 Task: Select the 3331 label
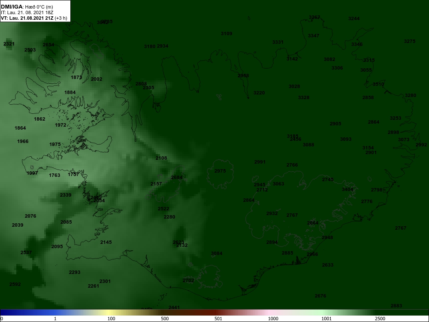tap(278, 42)
